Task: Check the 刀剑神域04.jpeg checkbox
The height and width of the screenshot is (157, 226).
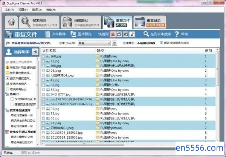Action: click(43, 75)
